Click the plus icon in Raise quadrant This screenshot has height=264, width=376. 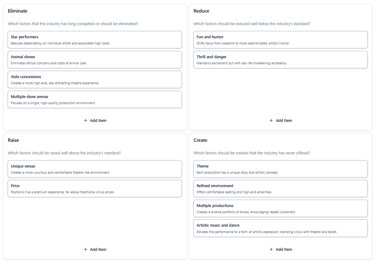point(85,250)
